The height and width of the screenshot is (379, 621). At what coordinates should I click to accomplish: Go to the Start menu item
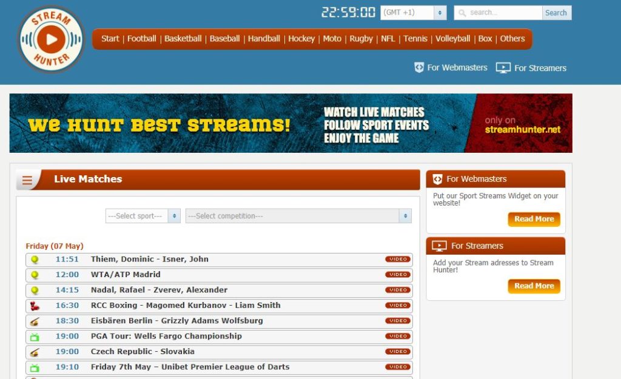point(110,38)
